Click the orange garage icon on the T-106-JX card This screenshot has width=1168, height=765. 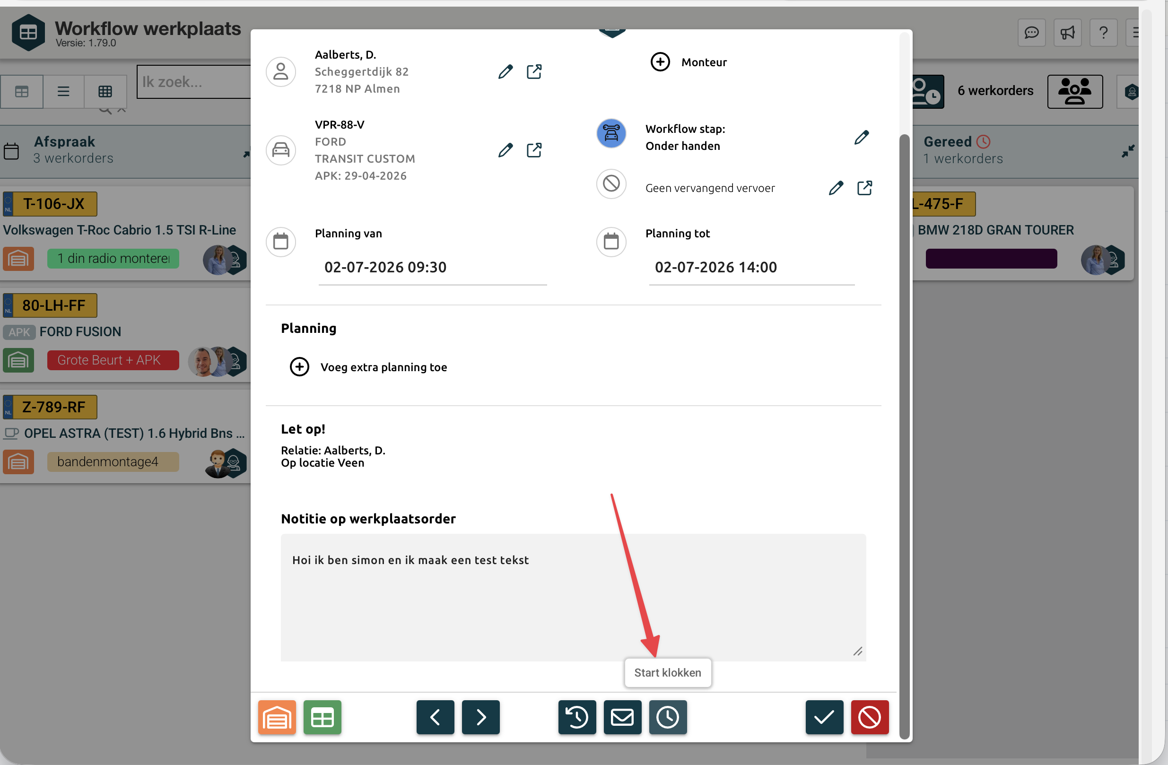(18, 259)
